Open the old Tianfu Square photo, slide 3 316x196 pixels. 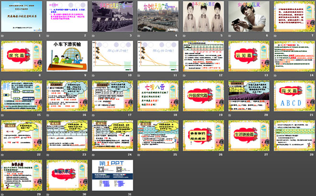[113, 16]
